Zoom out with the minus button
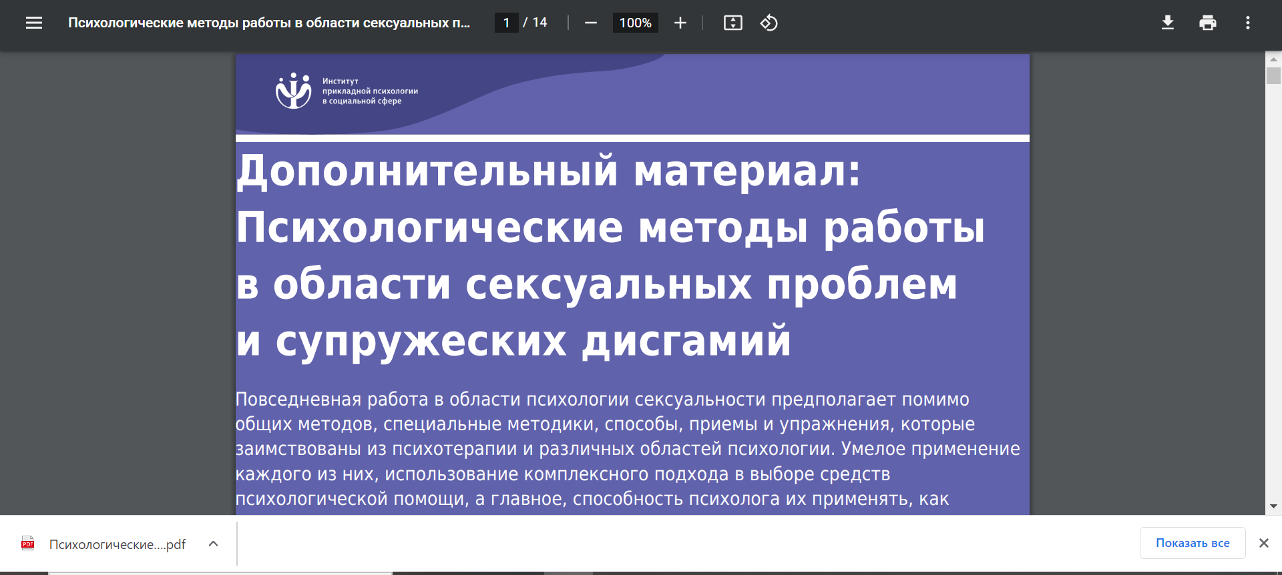Viewport: 1282px width, 575px height. (591, 23)
